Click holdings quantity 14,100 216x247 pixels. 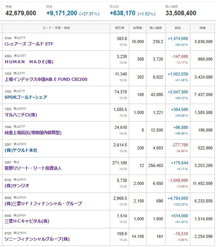pyautogui.click(x=138, y=237)
